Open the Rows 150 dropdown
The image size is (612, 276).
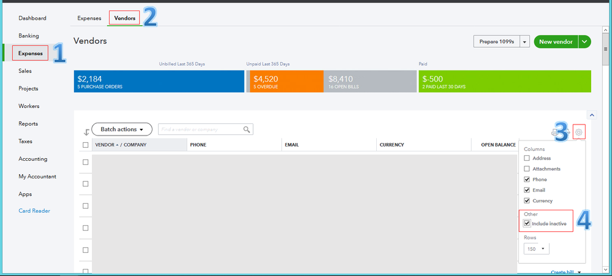tap(536, 248)
